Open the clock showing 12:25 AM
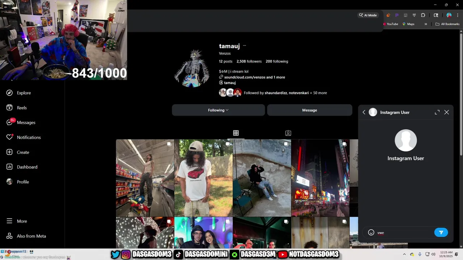 446,254
